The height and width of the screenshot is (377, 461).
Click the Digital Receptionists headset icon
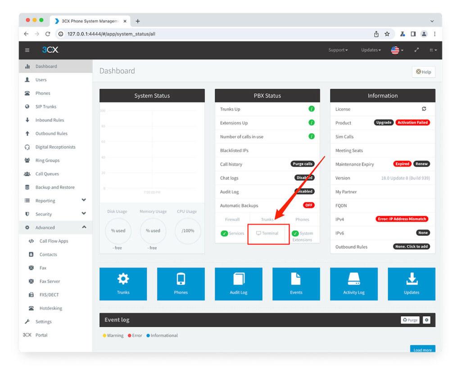point(27,147)
